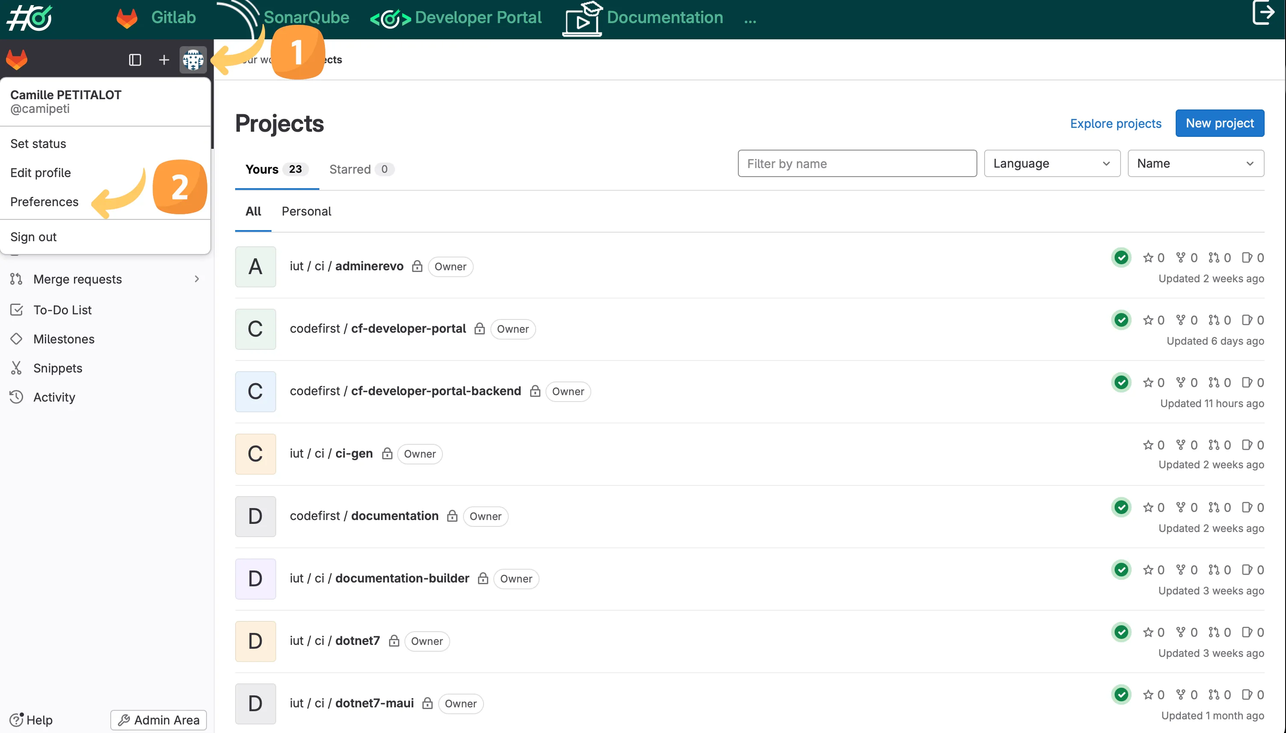The height and width of the screenshot is (733, 1286).
Task: Toggle the sidebar collapse icon
Action: pyautogui.click(x=134, y=59)
